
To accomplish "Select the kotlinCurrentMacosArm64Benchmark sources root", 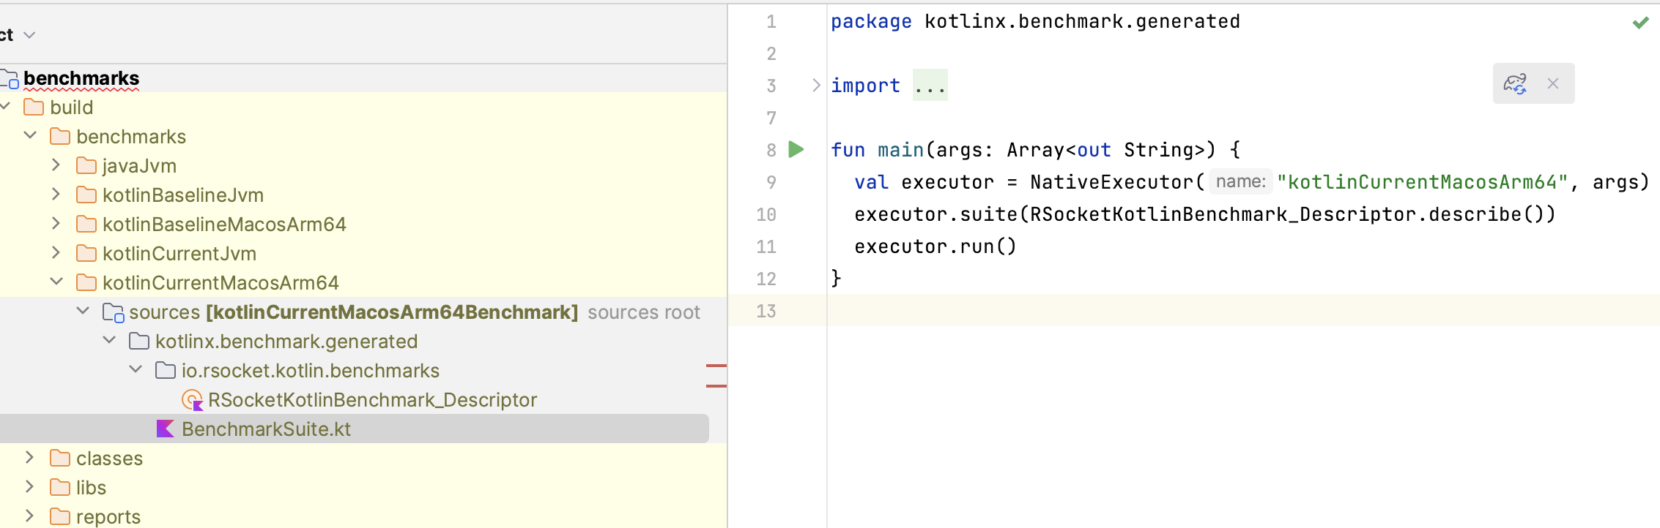I will 354,312.
